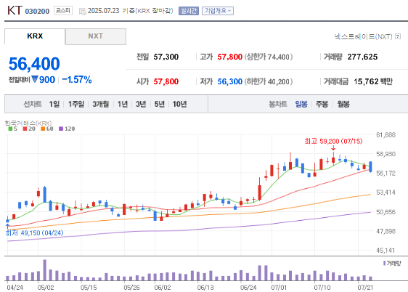Image resolution: width=408 pixels, height=292 pixels.
Task: Click the 45,141 price axis label
Action: tap(386, 251)
